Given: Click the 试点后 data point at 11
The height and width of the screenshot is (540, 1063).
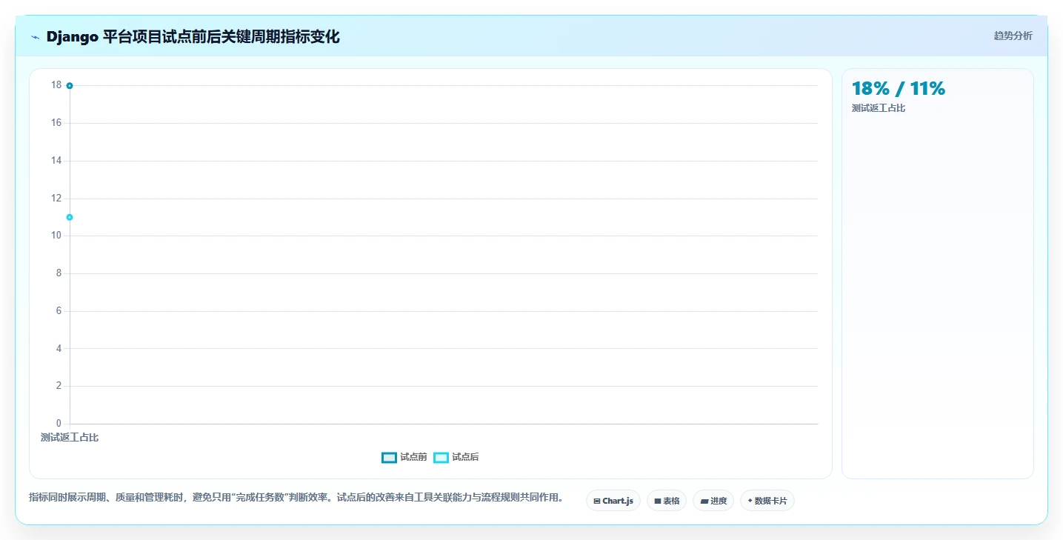Looking at the screenshot, I should [x=70, y=217].
